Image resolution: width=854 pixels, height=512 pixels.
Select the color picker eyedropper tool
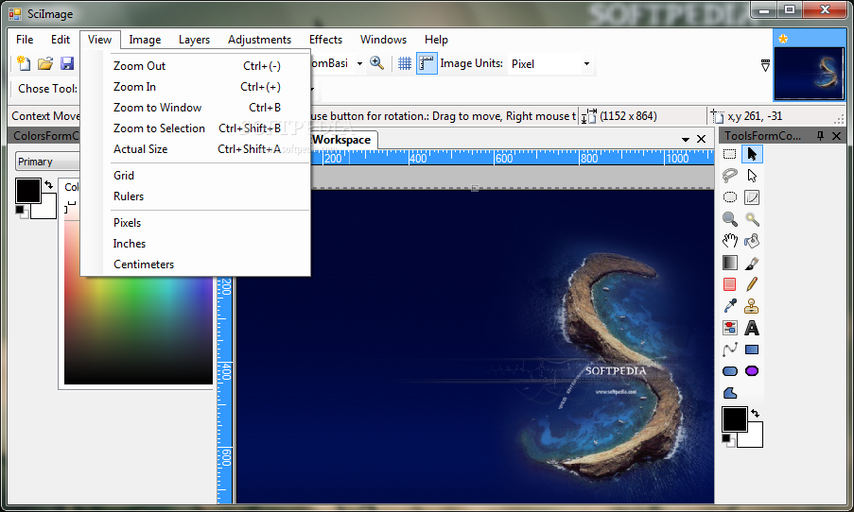pyautogui.click(x=730, y=306)
